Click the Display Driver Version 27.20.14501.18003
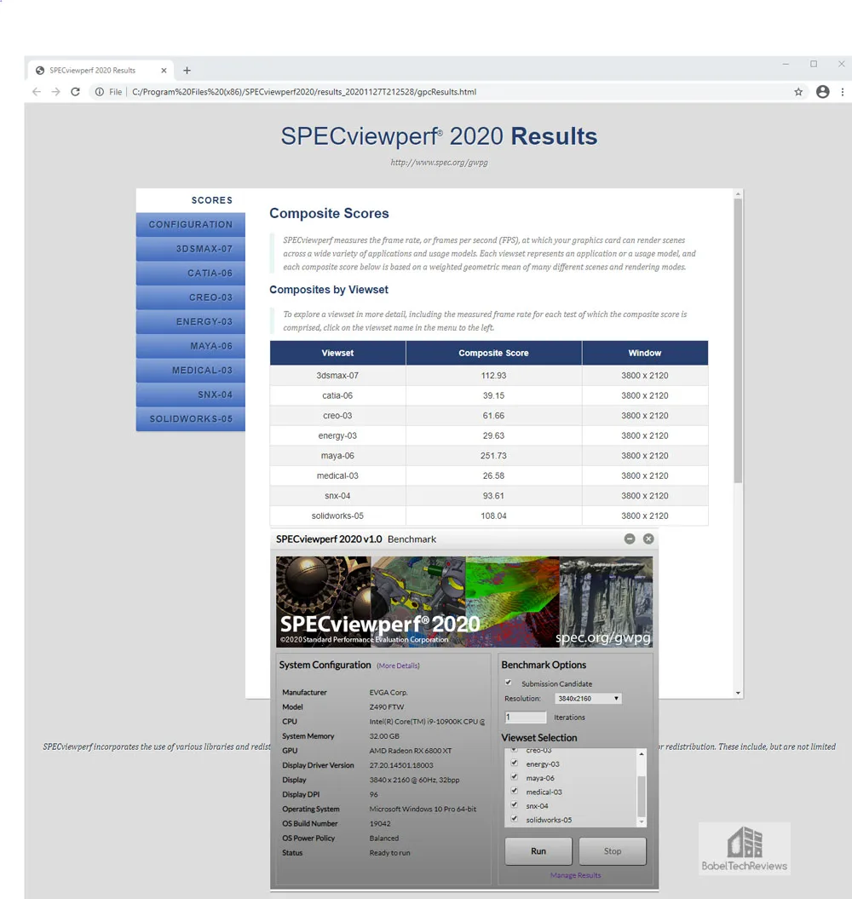852x899 pixels. click(x=401, y=765)
